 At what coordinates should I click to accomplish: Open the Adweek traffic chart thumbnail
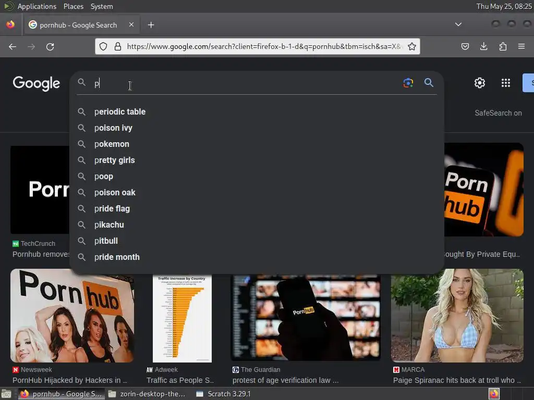click(182, 318)
